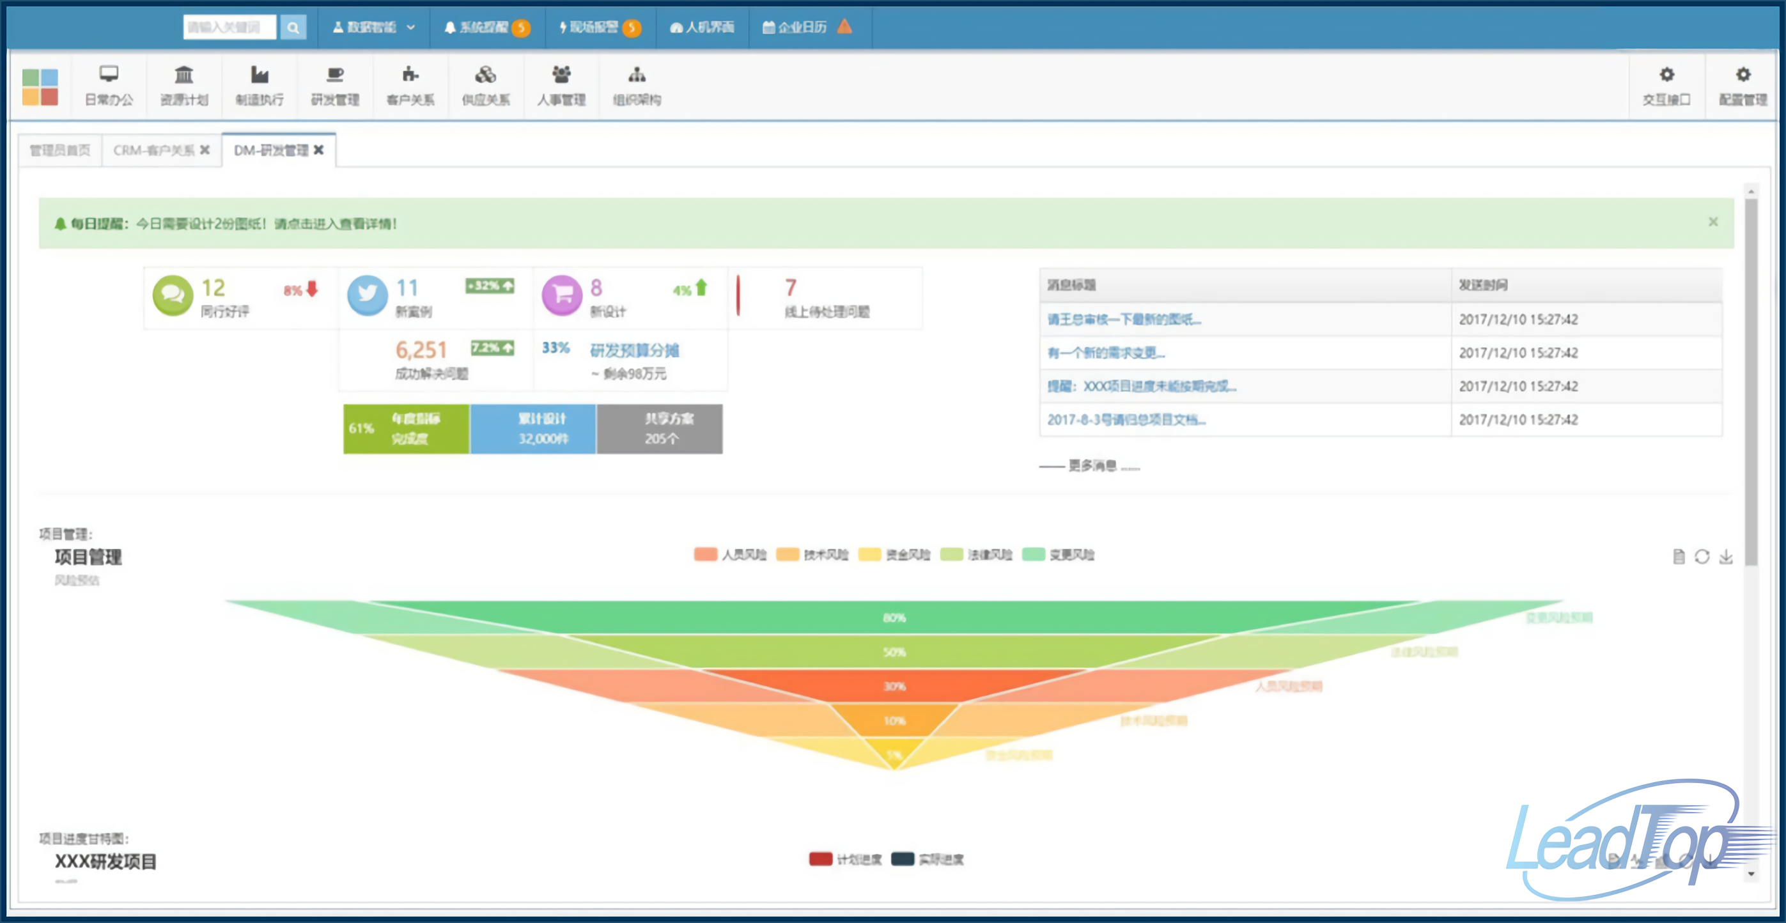
Task: Toggle the 资金风险 legend series
Action: (x=894, y=555)
